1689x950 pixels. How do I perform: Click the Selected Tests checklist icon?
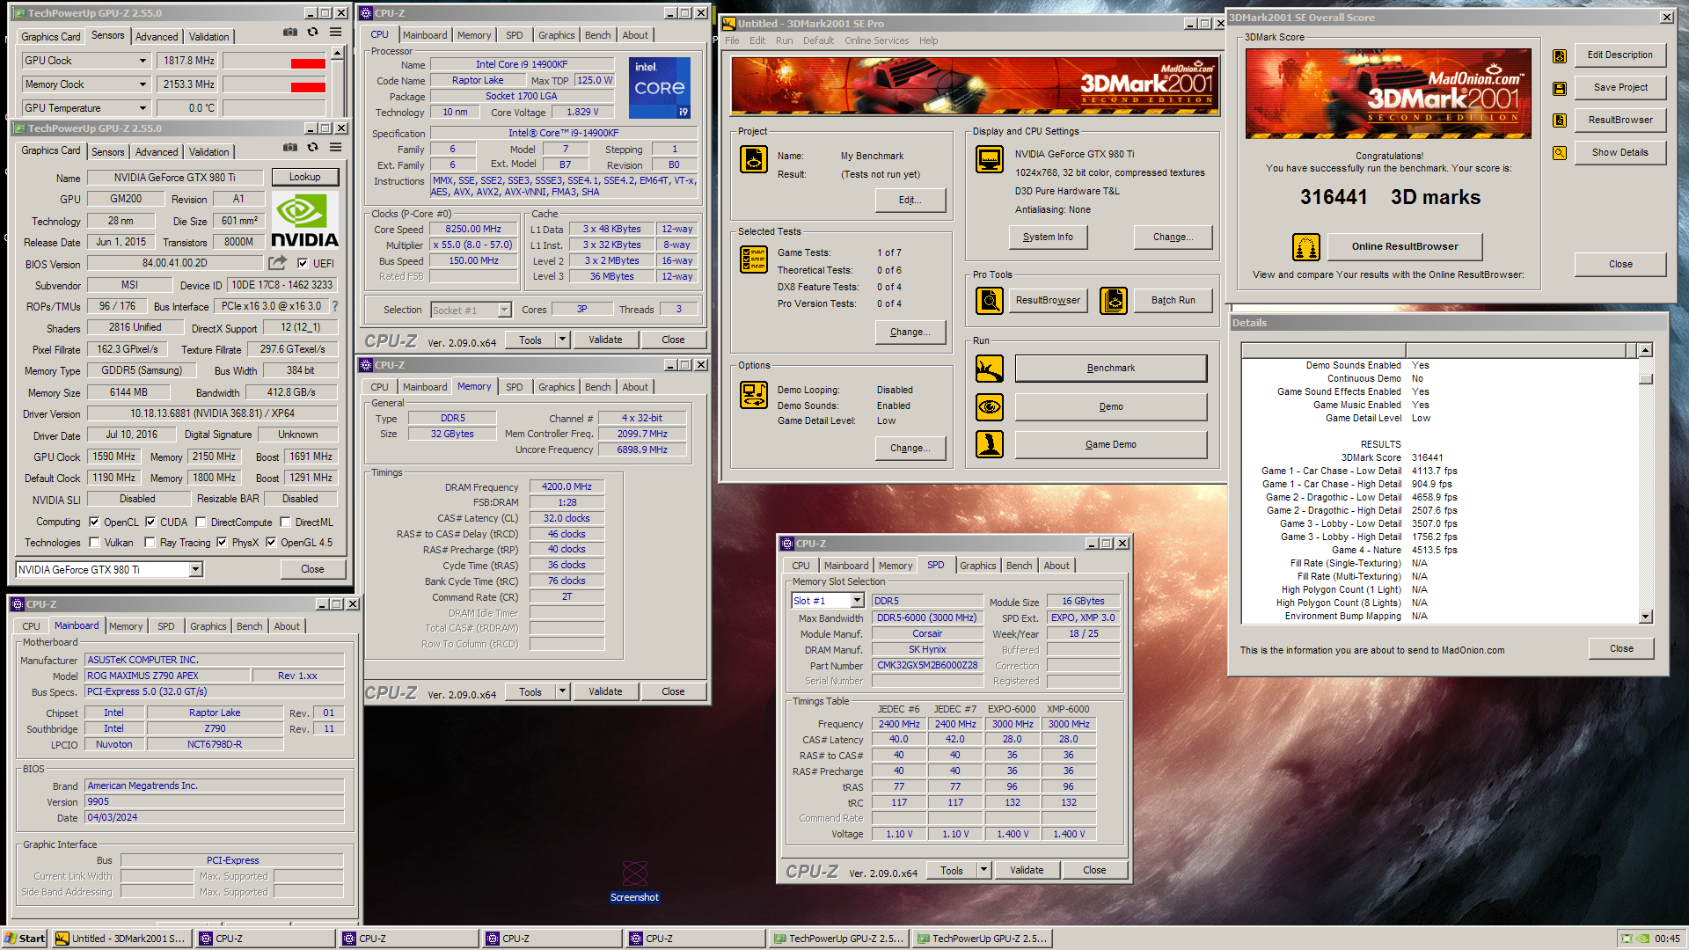click(754, 259)
